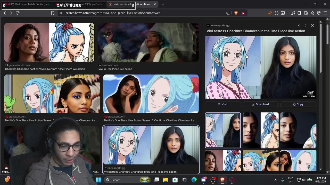Open Leo AI sparkle icon
The height and width of the screenshot is (185, 330).
click(x=312, y=13)
